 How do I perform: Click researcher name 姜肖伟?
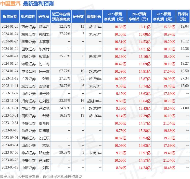click(x=44, y=123)
